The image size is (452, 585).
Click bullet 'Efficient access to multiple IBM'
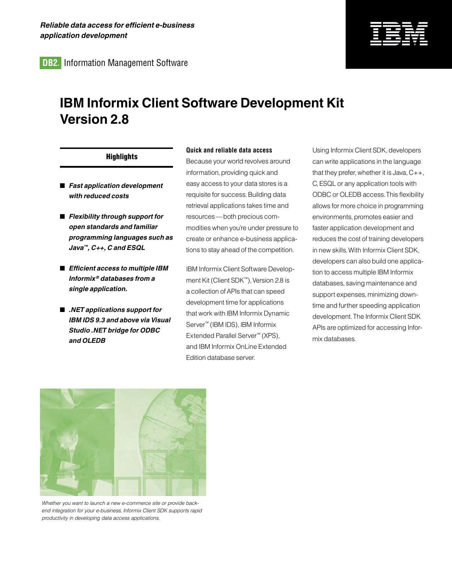click(x=118, y=268)
